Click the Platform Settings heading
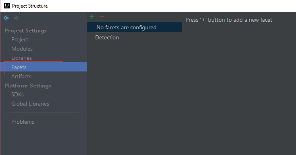 tap(28, 86)
